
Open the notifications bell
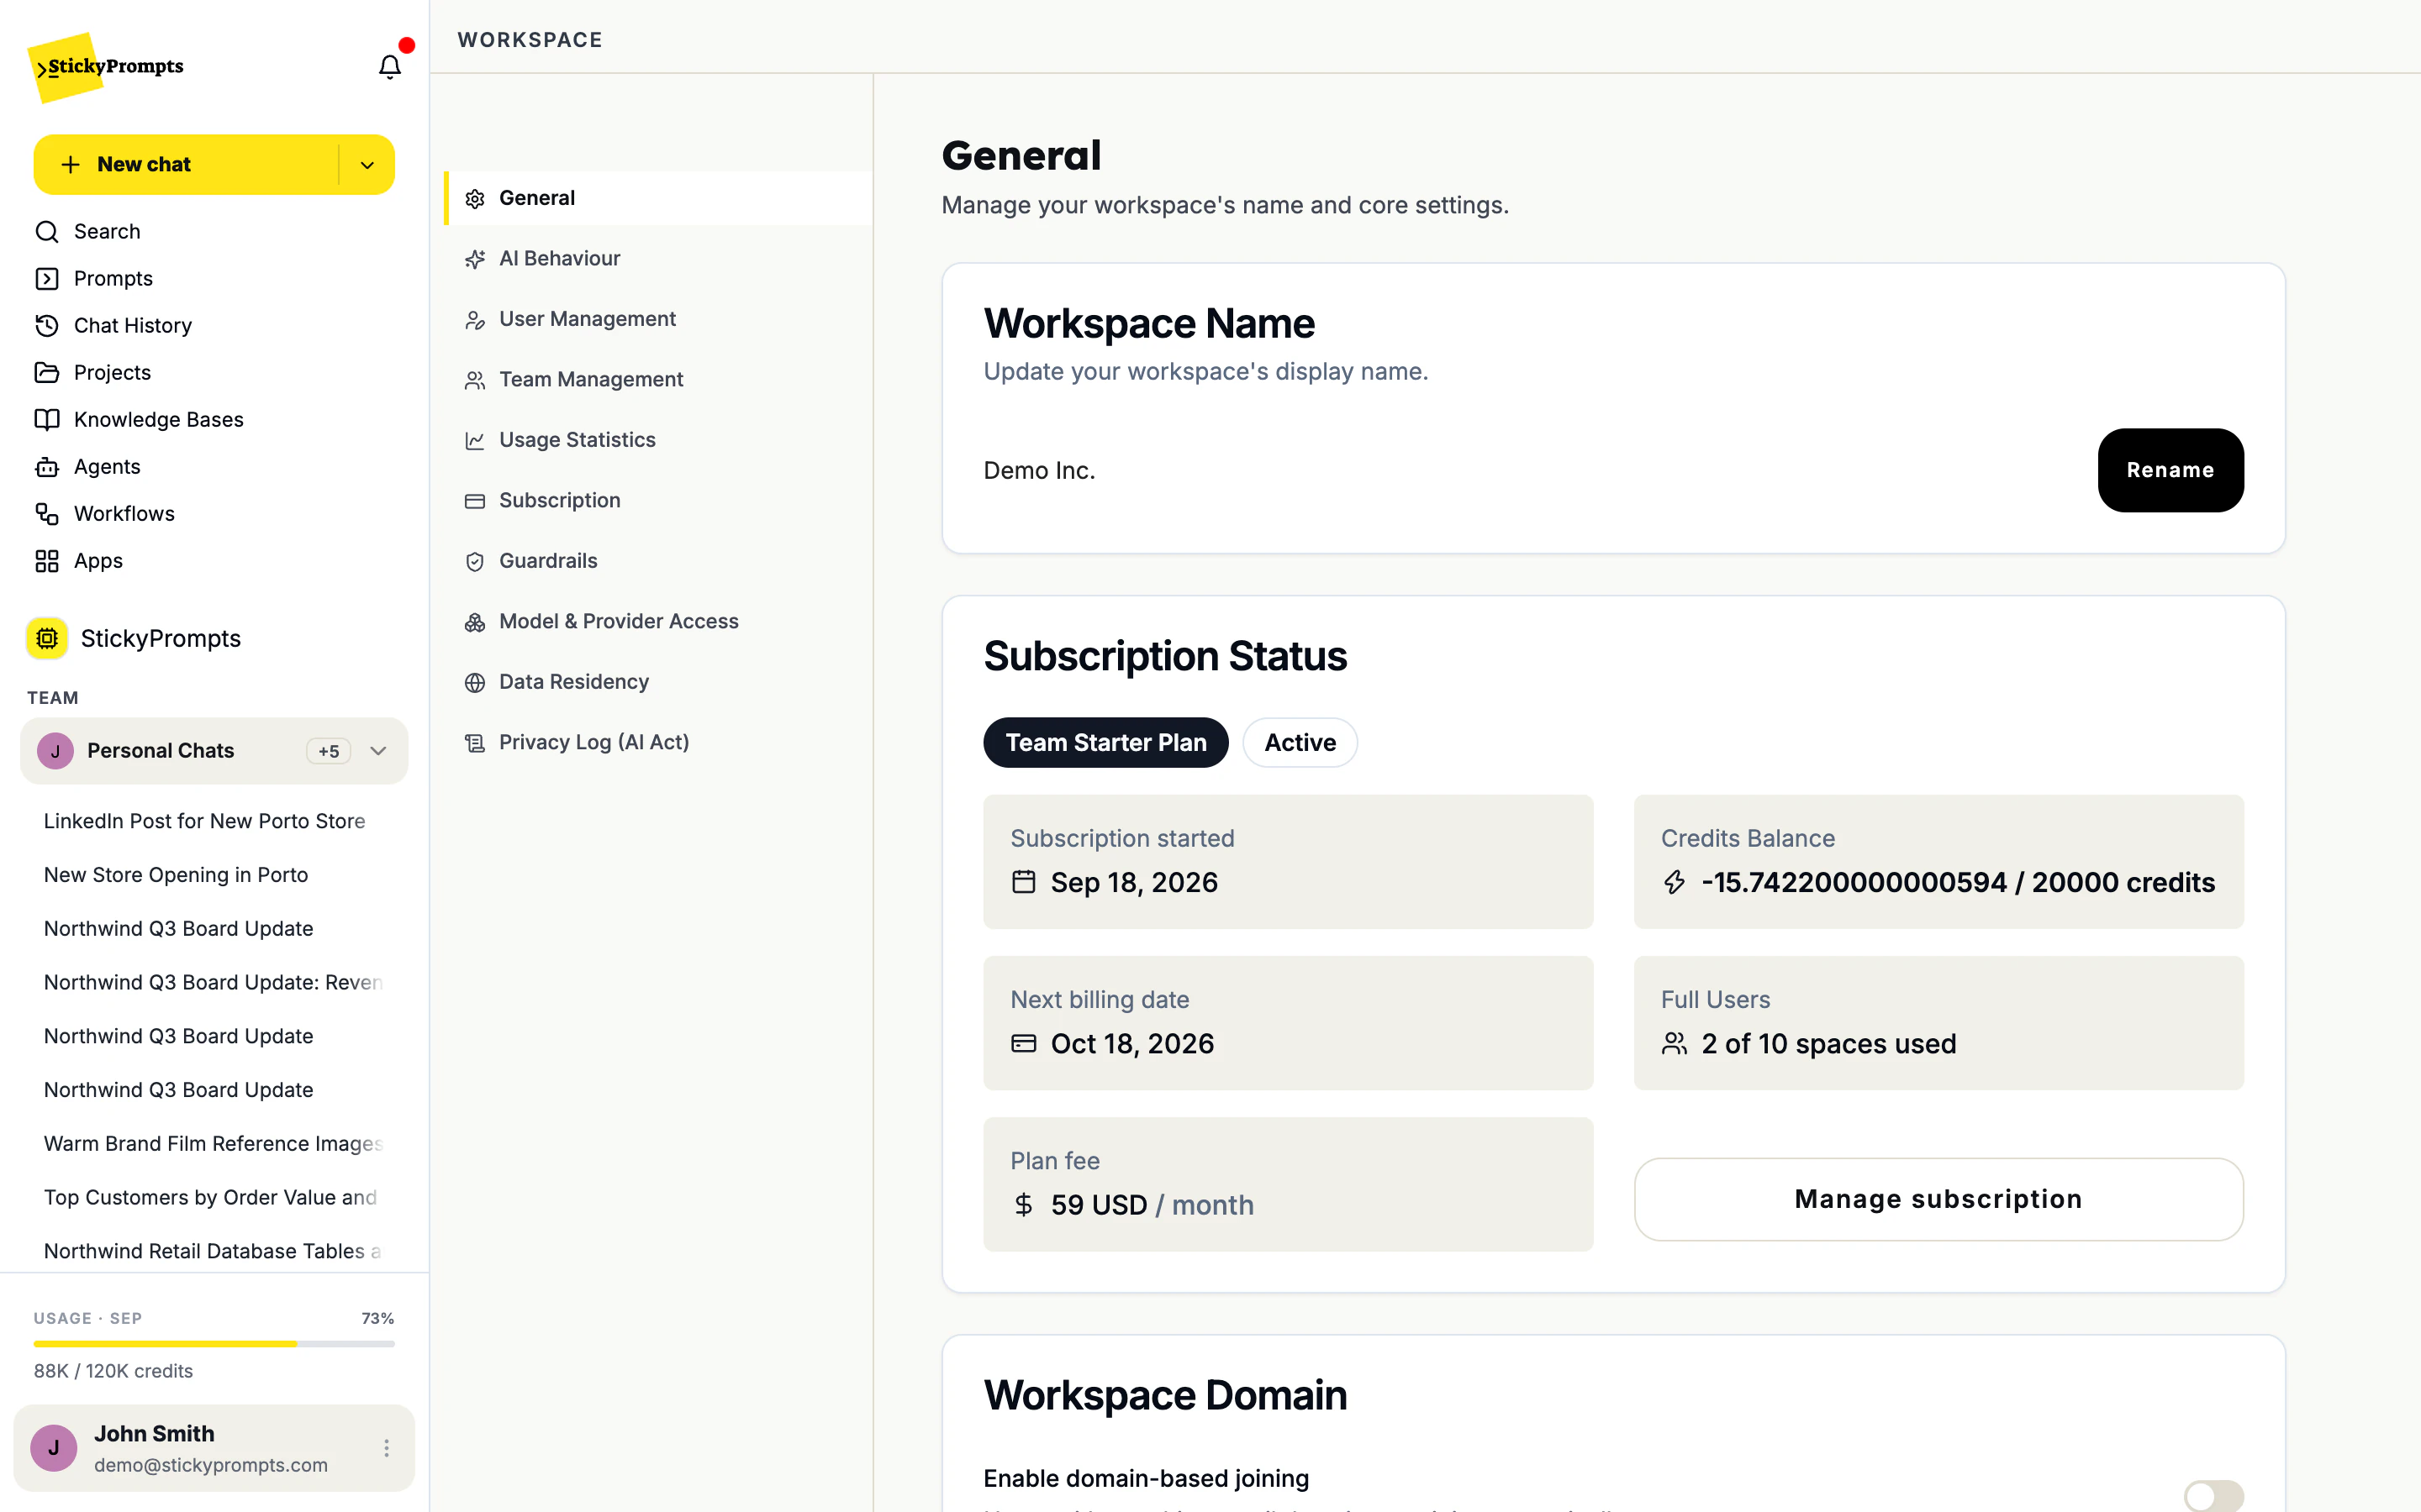pos(389,66)
